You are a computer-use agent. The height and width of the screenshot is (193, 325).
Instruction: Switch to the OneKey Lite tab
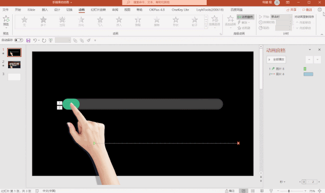point(180,10)
